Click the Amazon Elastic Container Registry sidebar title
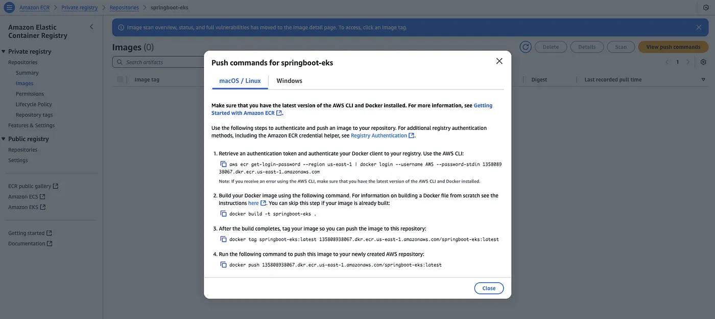 (38, 31)
